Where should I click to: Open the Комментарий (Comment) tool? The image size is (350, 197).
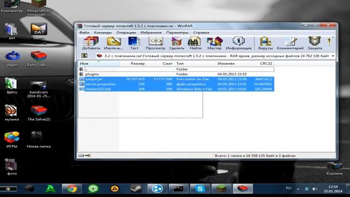pyautogui.click(x=290, y=43)
